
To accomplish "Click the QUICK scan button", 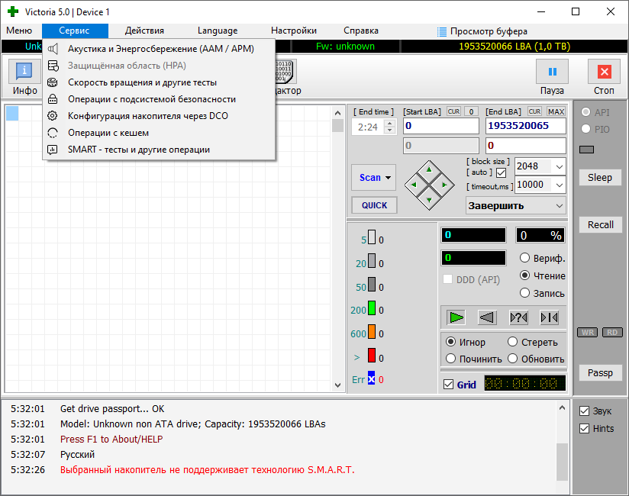I will click(x=374, y=205).
